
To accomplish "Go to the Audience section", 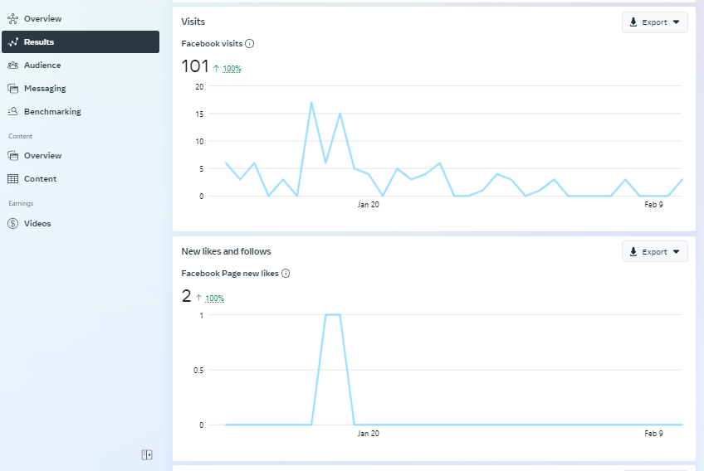I will click(42, 65).
